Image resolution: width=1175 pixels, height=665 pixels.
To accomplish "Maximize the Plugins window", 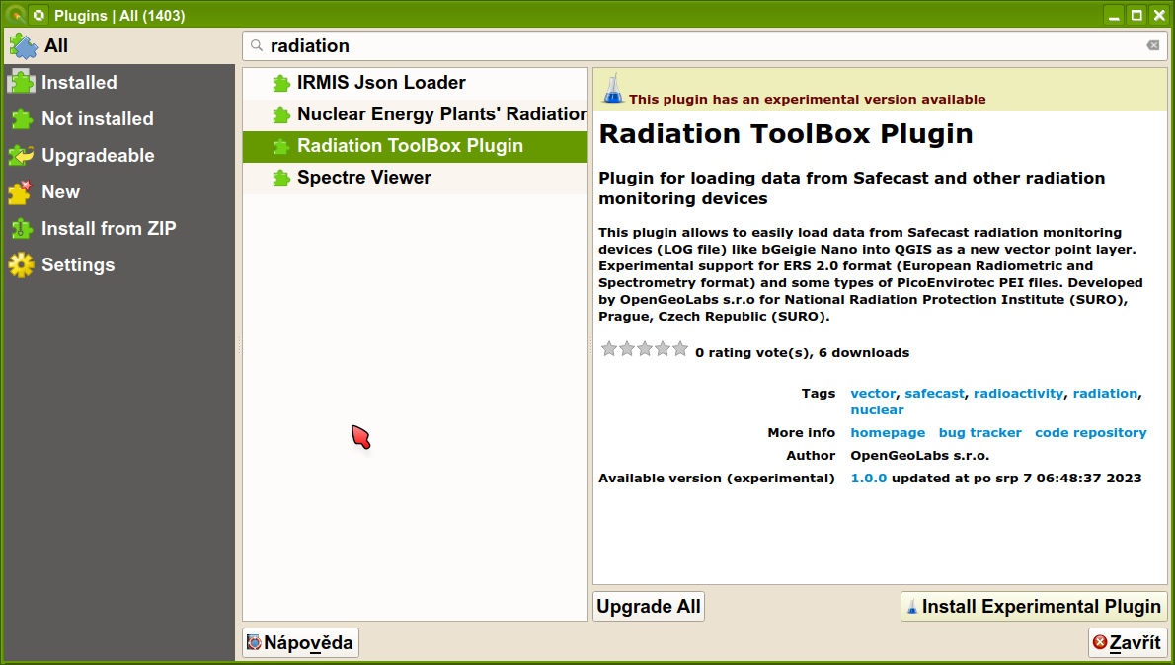I will tap(1136, 15).
